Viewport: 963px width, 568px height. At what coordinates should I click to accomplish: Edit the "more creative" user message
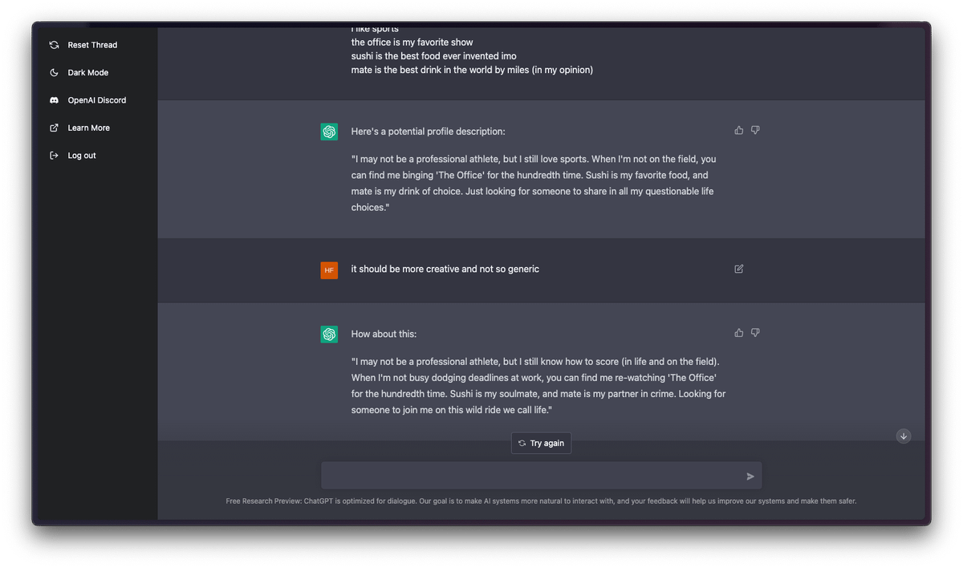[x=738, y=269]
